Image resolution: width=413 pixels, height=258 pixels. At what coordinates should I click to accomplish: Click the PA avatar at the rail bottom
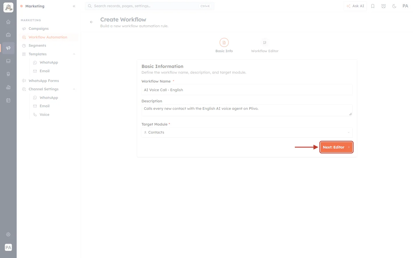coord(8,247)
